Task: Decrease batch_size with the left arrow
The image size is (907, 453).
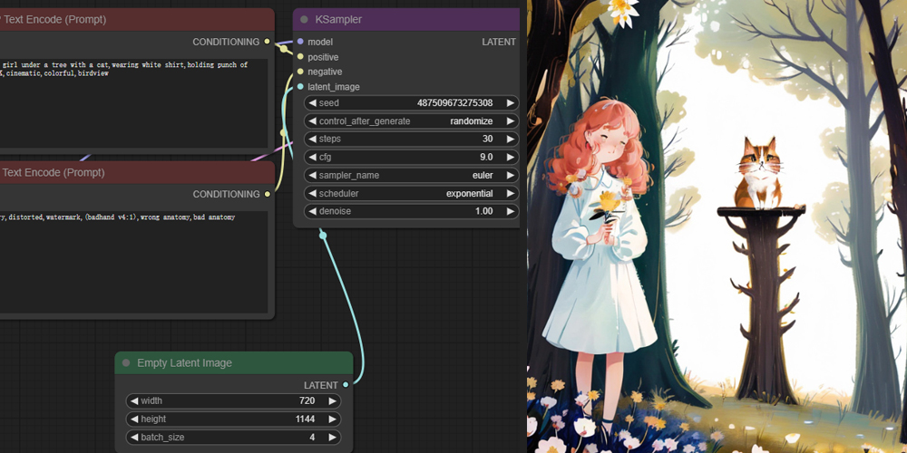Action: coord(134,438)
